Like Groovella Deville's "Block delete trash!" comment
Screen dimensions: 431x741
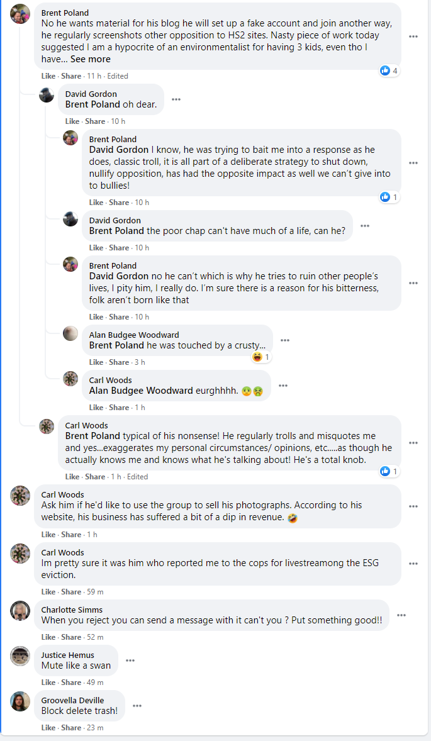point(48,728)
